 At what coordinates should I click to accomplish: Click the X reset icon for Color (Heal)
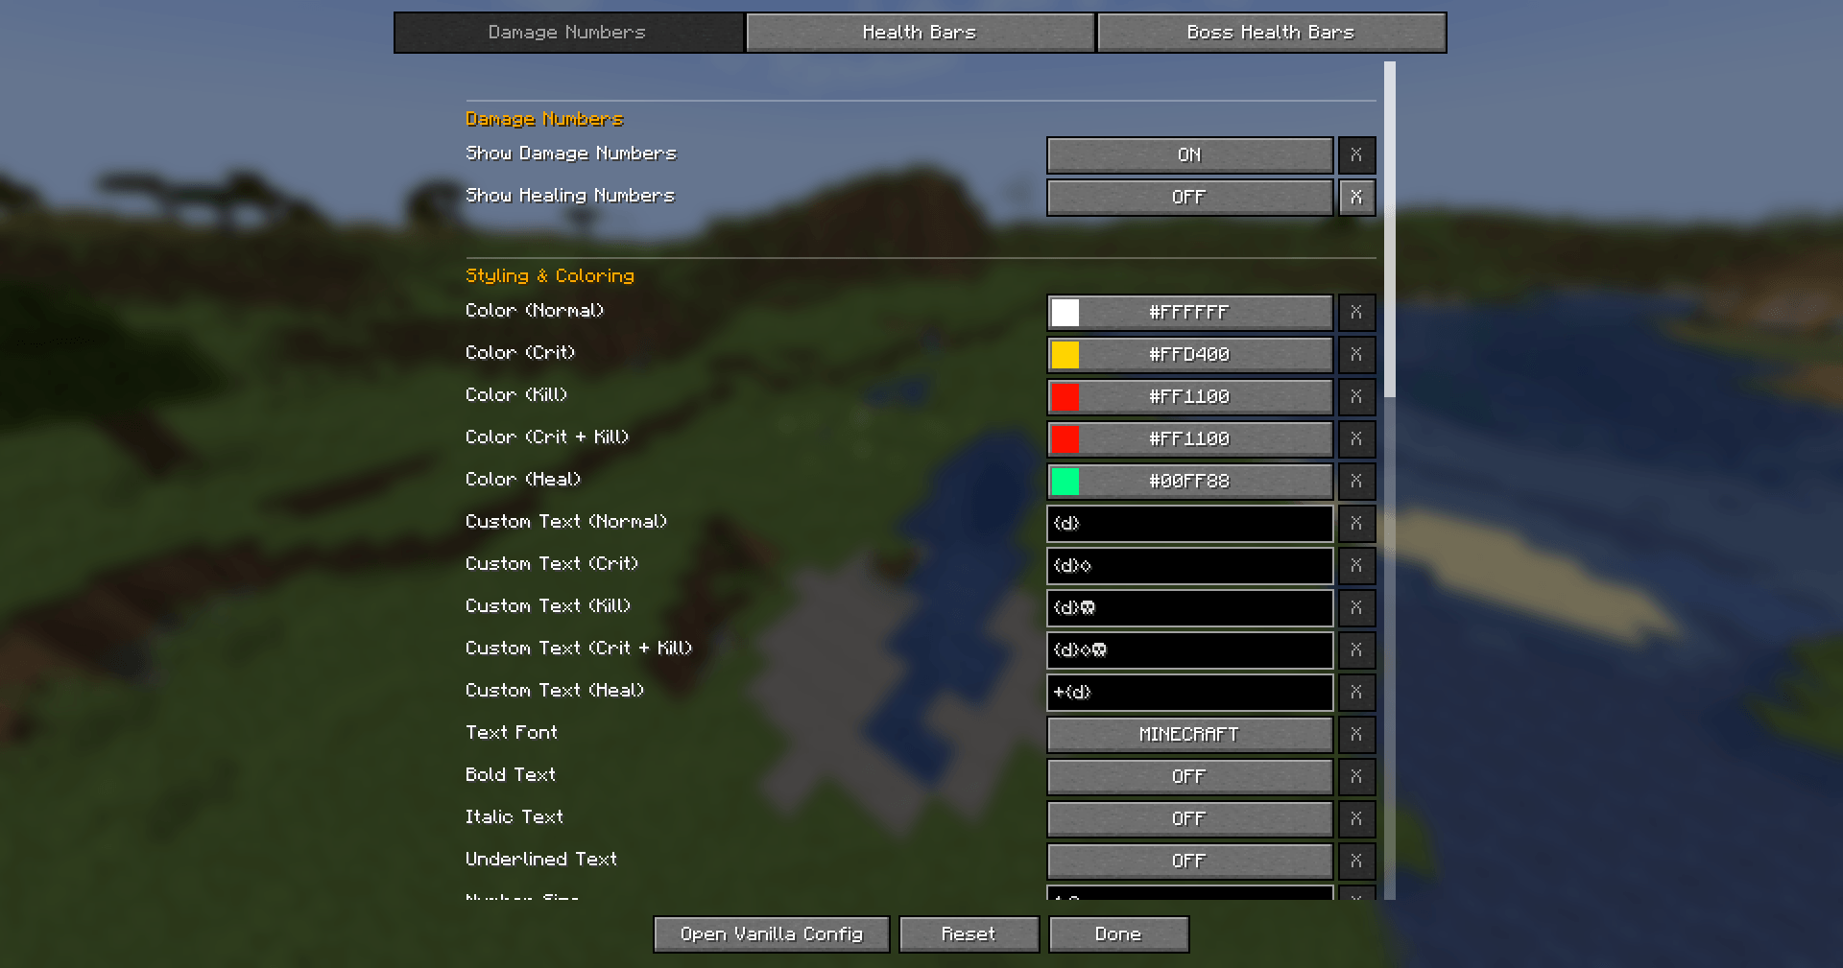click(1356, 481)
